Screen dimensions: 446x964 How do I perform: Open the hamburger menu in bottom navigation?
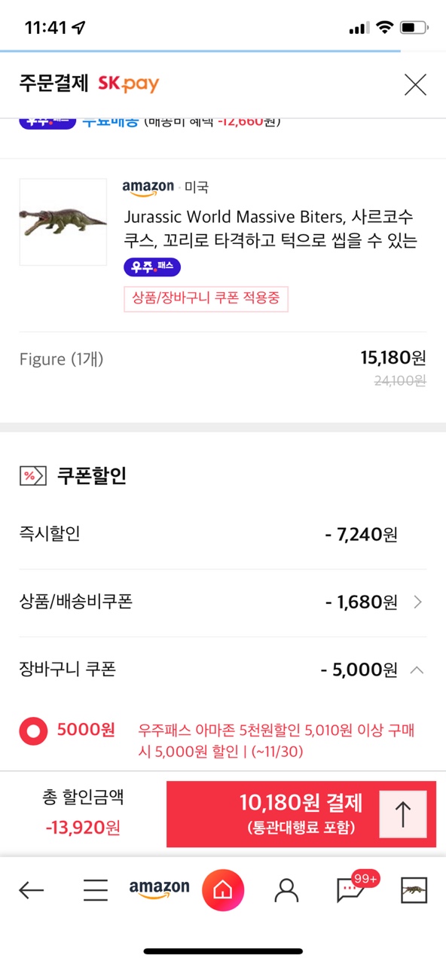(x=96, y=891)
